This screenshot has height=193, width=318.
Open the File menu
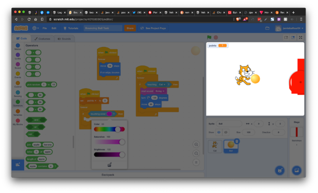click(x=45, y=28)
